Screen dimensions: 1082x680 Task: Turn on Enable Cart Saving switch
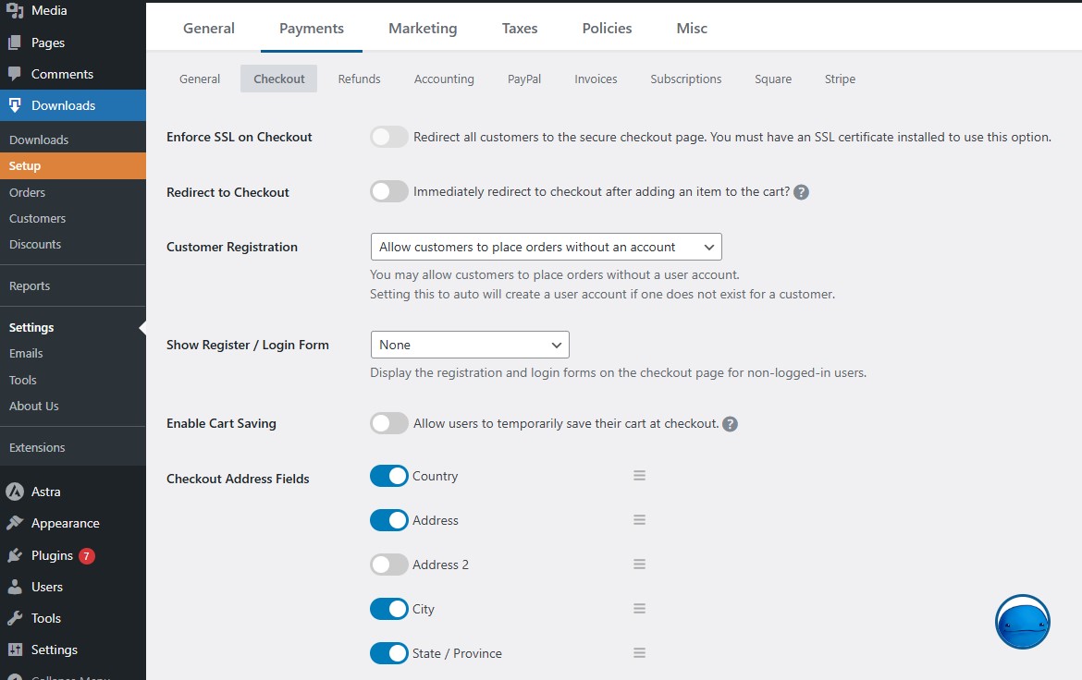tap(389, 423)
